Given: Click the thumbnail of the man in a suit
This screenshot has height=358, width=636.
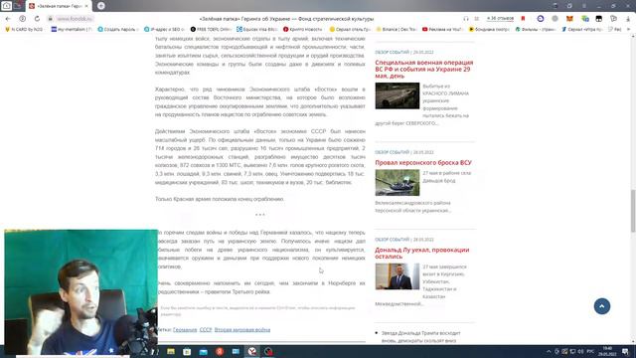Looking at the screenshot, I should [x=397, y=276].
